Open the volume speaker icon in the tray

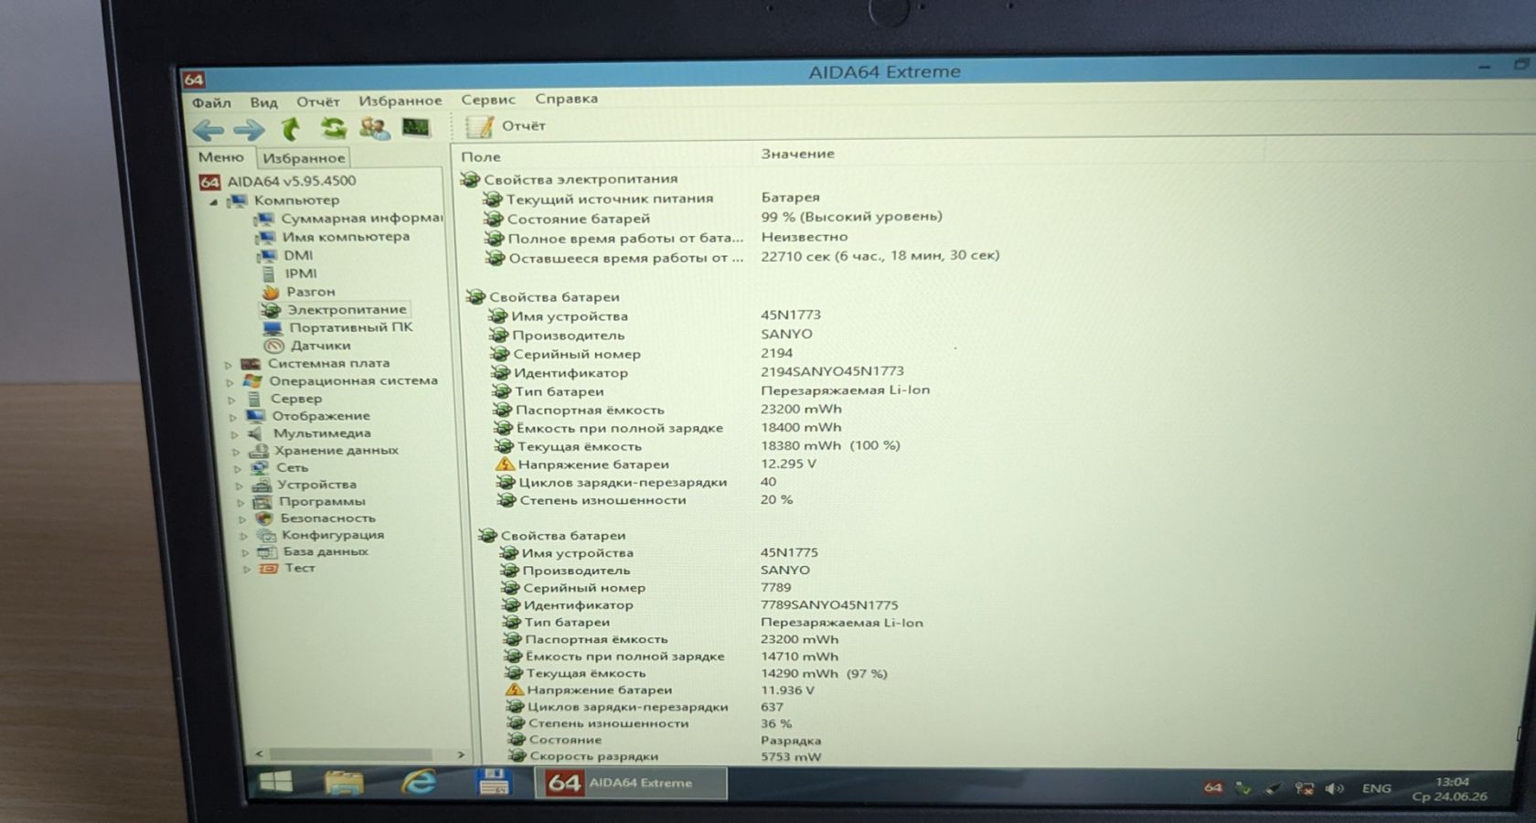point(1335,788)
